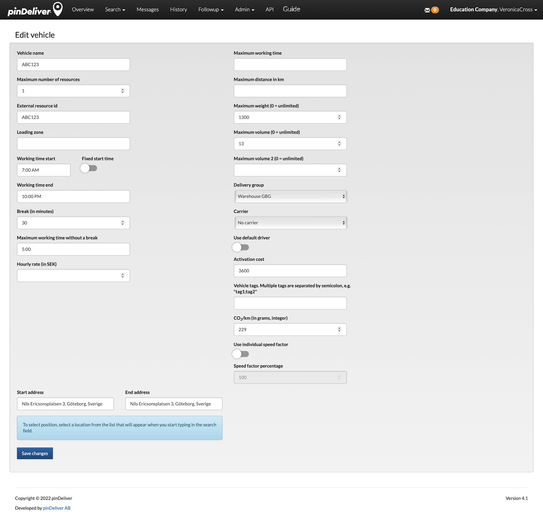Open the API page
The image size is (543, 521).
[x=269, y=9]
